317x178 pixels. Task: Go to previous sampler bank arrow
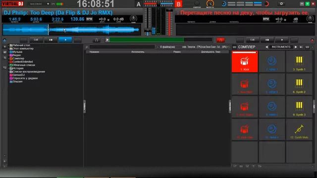pos(266,47)
